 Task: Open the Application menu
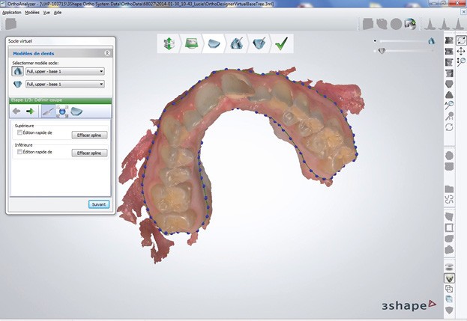12,13
